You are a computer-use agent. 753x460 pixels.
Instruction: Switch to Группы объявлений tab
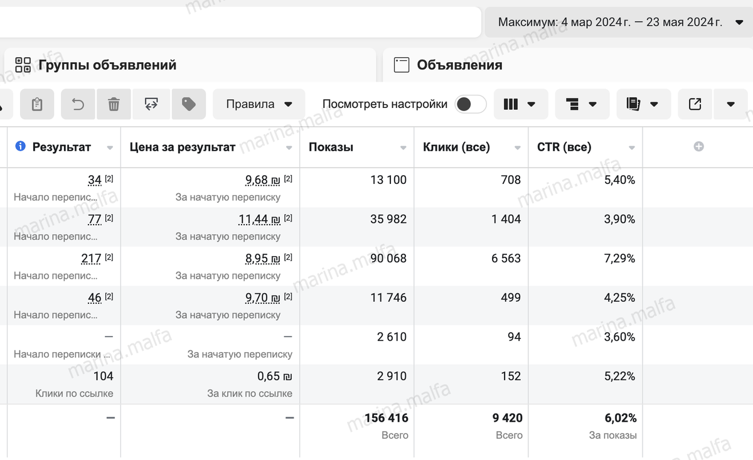click(x=190, y=65)
